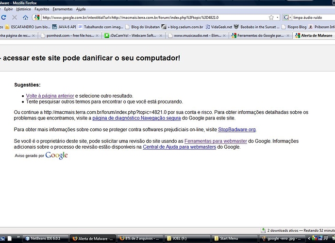
Task: Click the blank document quick launch icon
Action: 10,238
